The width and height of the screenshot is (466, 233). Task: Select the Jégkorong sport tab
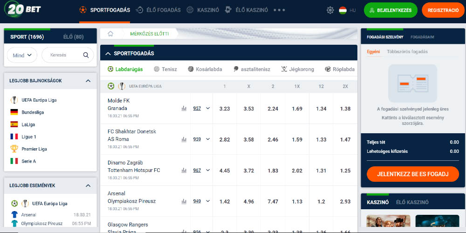click(x=297, y=69)
